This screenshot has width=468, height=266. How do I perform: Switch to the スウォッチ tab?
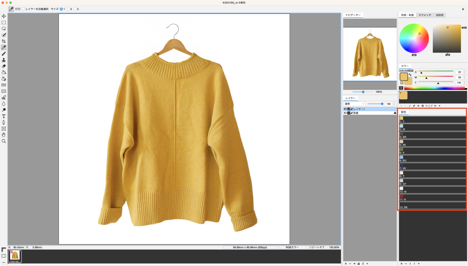424,15
